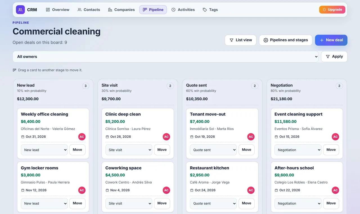Click the $21,180.00 Negotiation total
360x214 pixels.
tap(281, 99)
